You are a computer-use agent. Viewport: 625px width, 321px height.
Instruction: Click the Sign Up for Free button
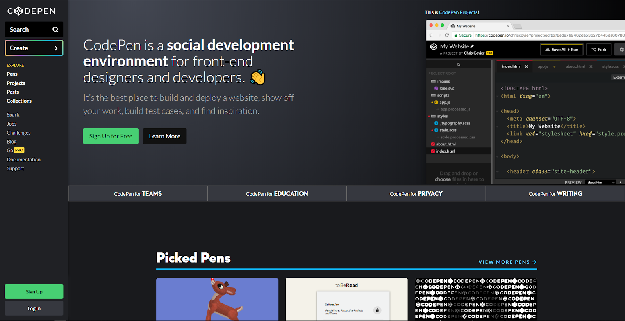111,136
